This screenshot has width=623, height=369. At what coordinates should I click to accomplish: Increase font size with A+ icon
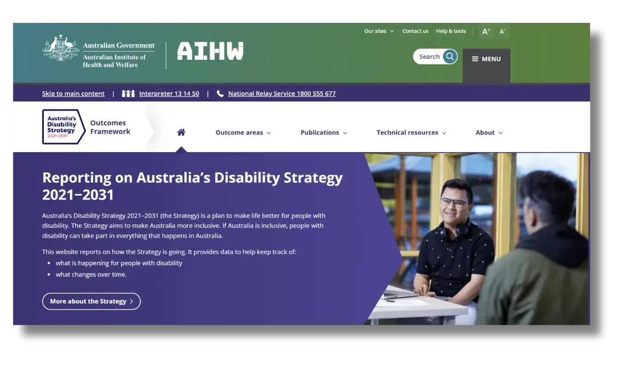[486, 31]
